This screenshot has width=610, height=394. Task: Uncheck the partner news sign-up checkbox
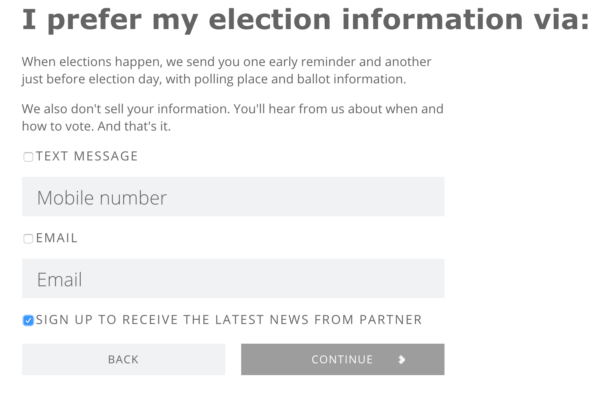click(x=28, y=320)
